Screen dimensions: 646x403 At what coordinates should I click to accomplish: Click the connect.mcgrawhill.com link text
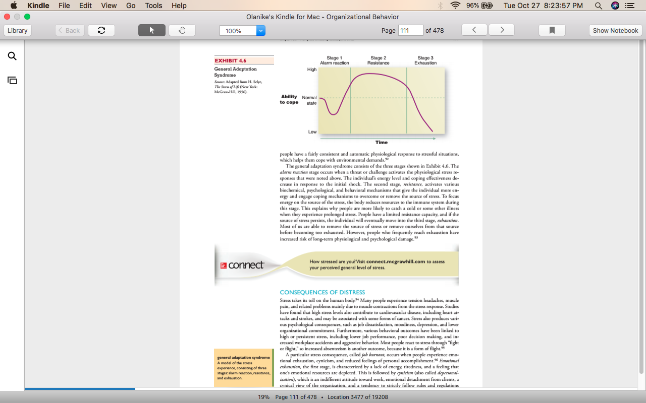click(x=396, y=262)
